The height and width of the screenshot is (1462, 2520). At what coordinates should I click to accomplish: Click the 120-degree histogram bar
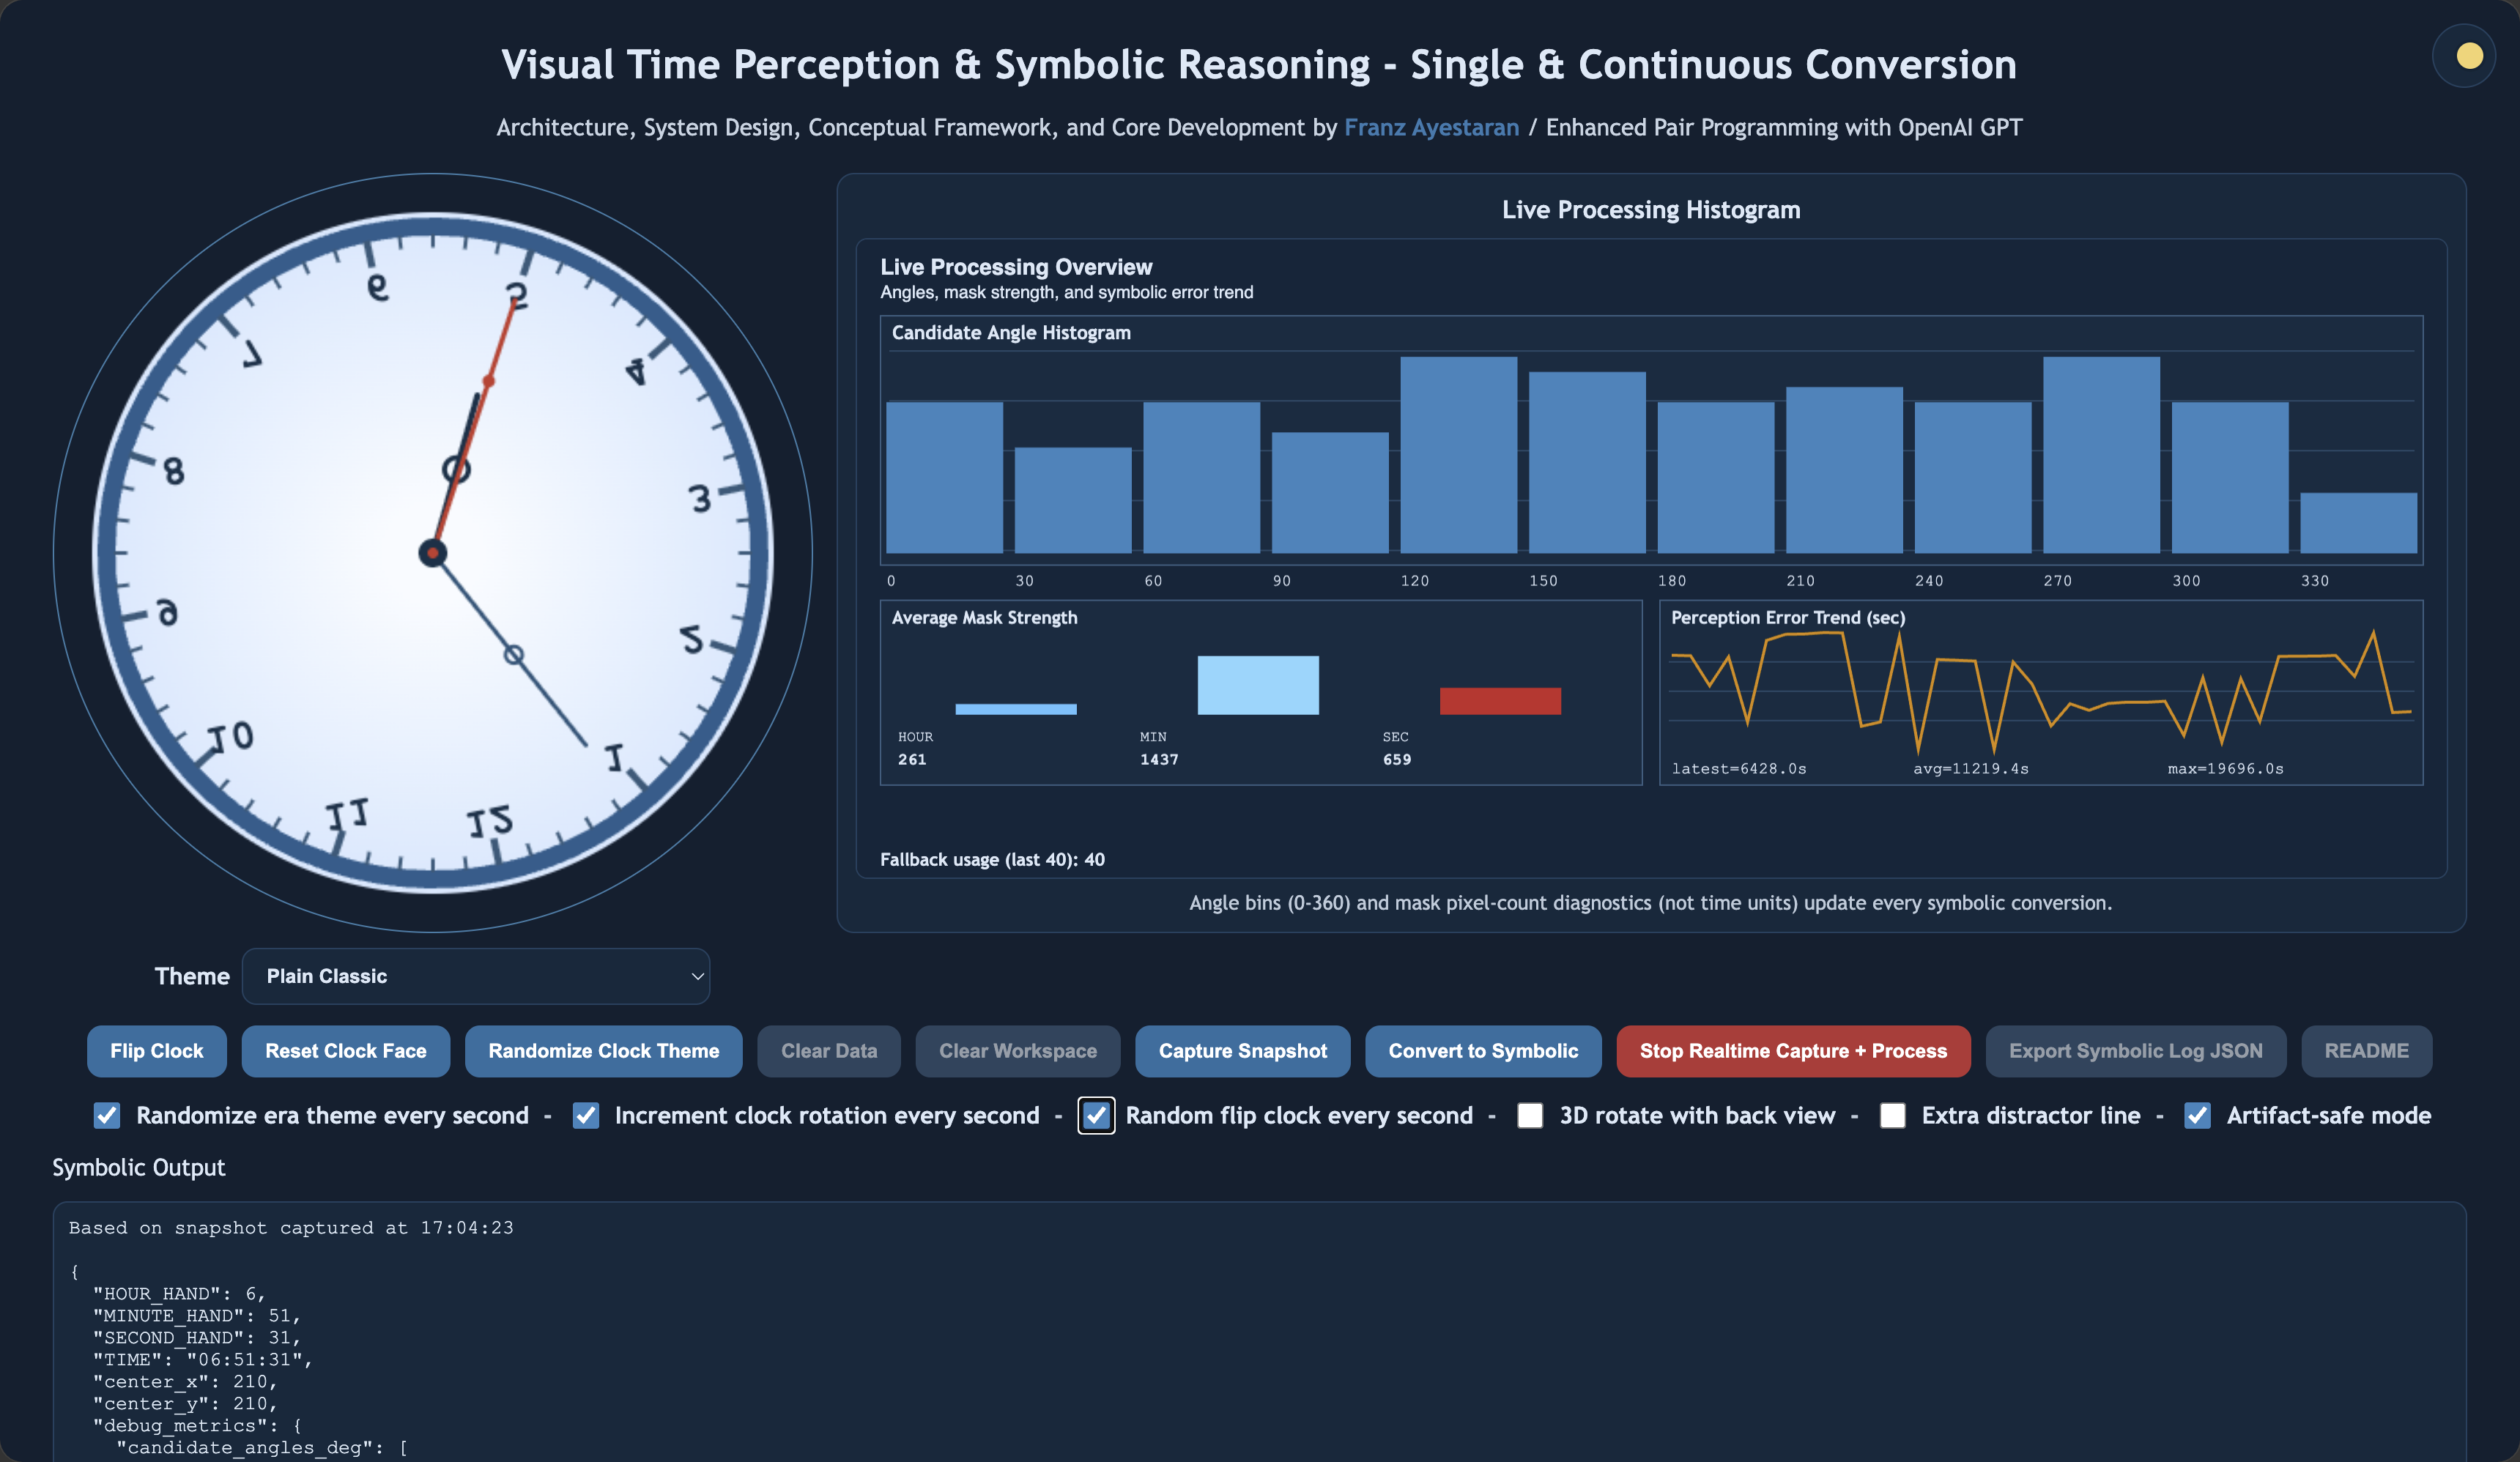(1458, 455)
